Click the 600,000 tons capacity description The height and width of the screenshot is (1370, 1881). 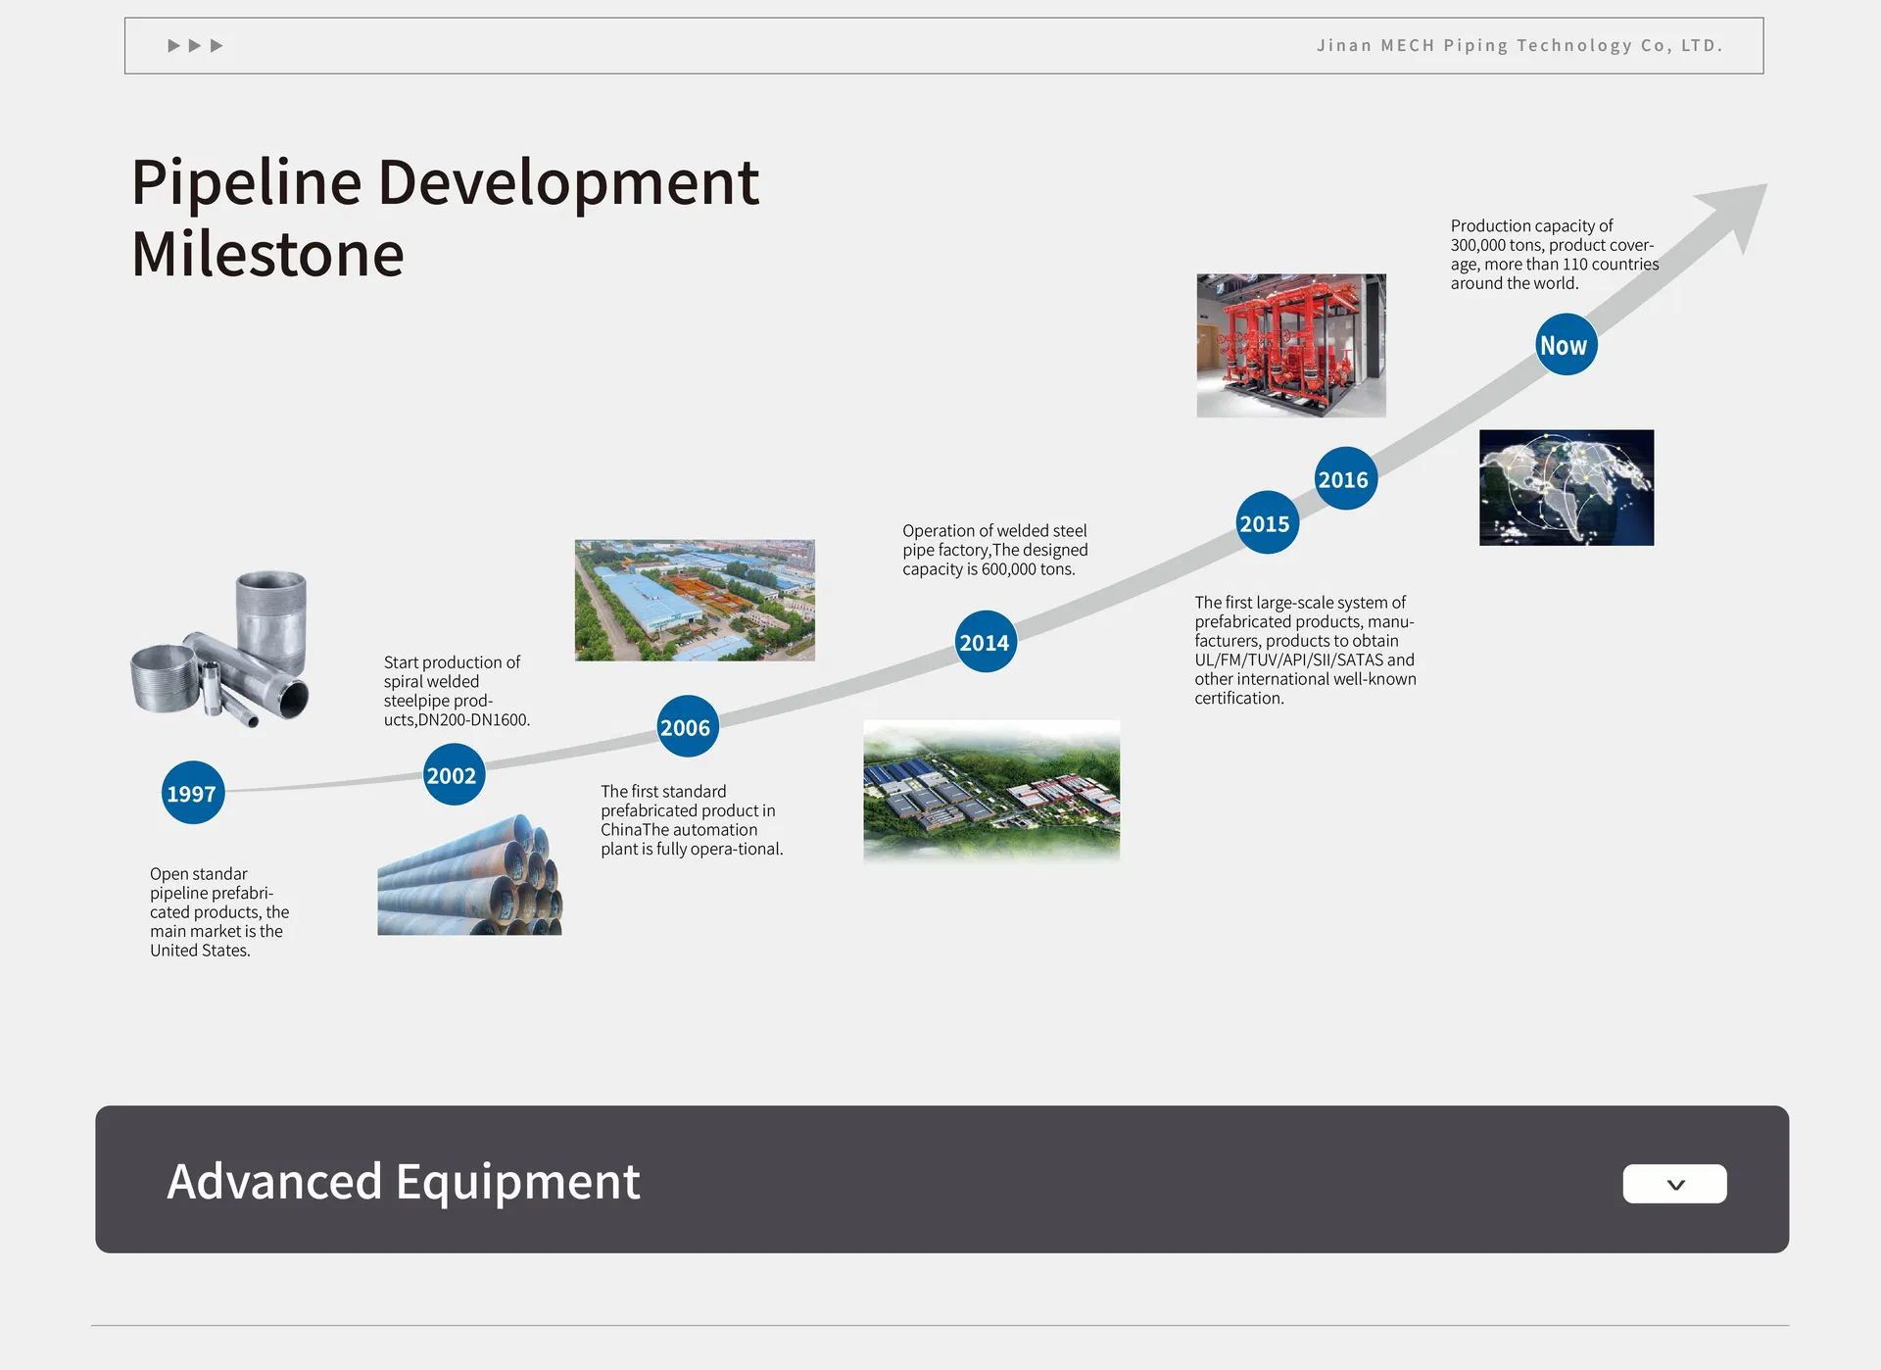point(994,550)
